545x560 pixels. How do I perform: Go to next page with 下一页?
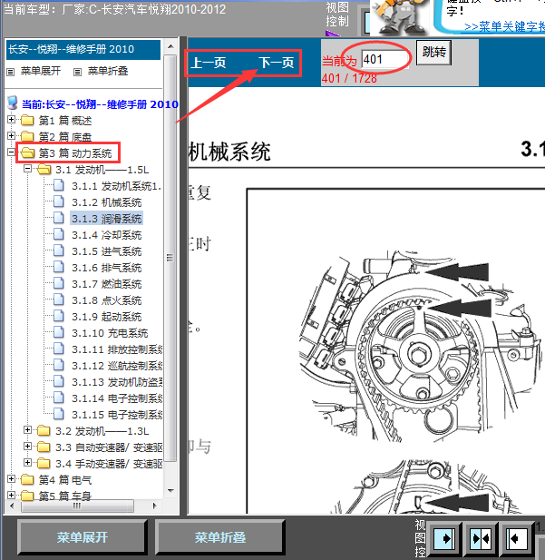(277, 63)
